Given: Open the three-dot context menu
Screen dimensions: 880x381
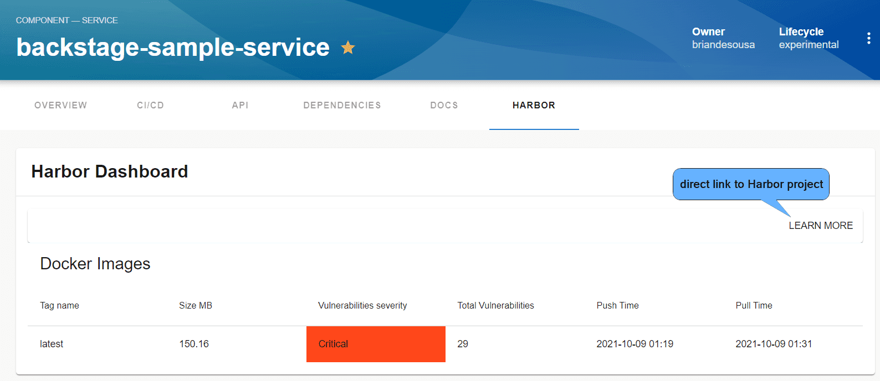Looking at the screenshot, I should 868,38.
